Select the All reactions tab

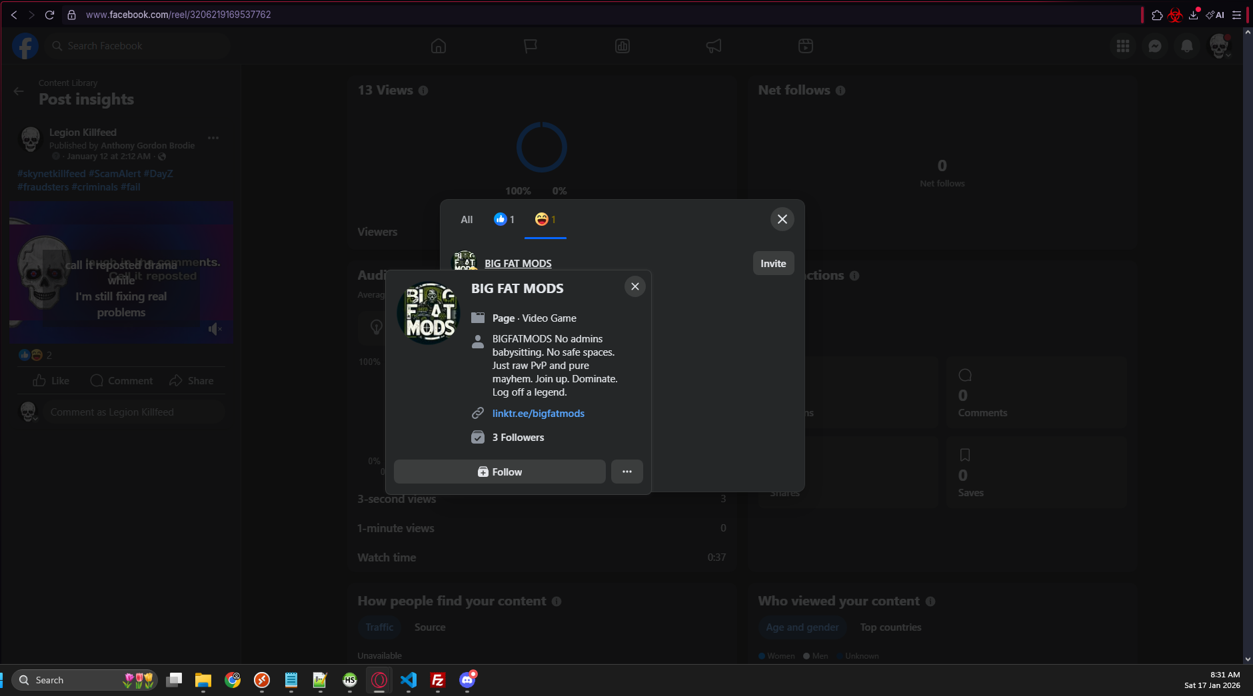[467, 220]
